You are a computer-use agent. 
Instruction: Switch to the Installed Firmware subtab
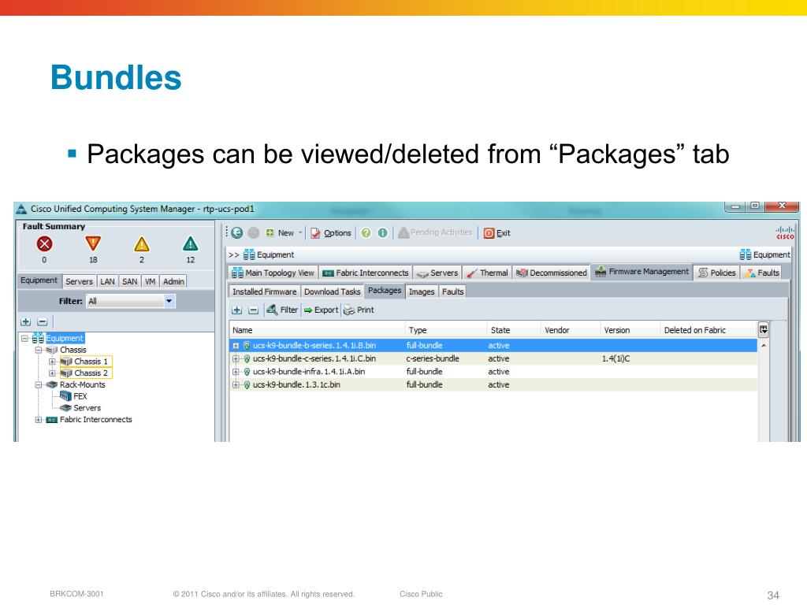coord(265,291)
